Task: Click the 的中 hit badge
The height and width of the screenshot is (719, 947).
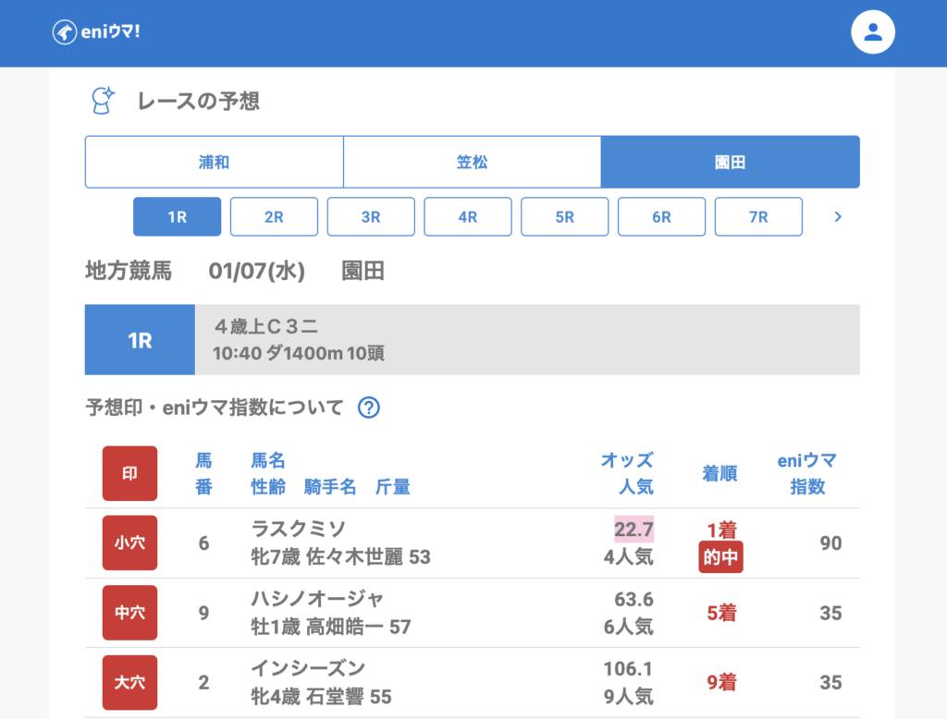Action: pos(721,557)
